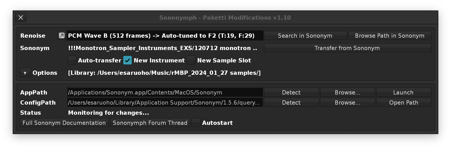Image resolution: width=451 pixels, height=149 pixels.
Task: Click Detect next to ConfigPath
Action: coord(291,103)
